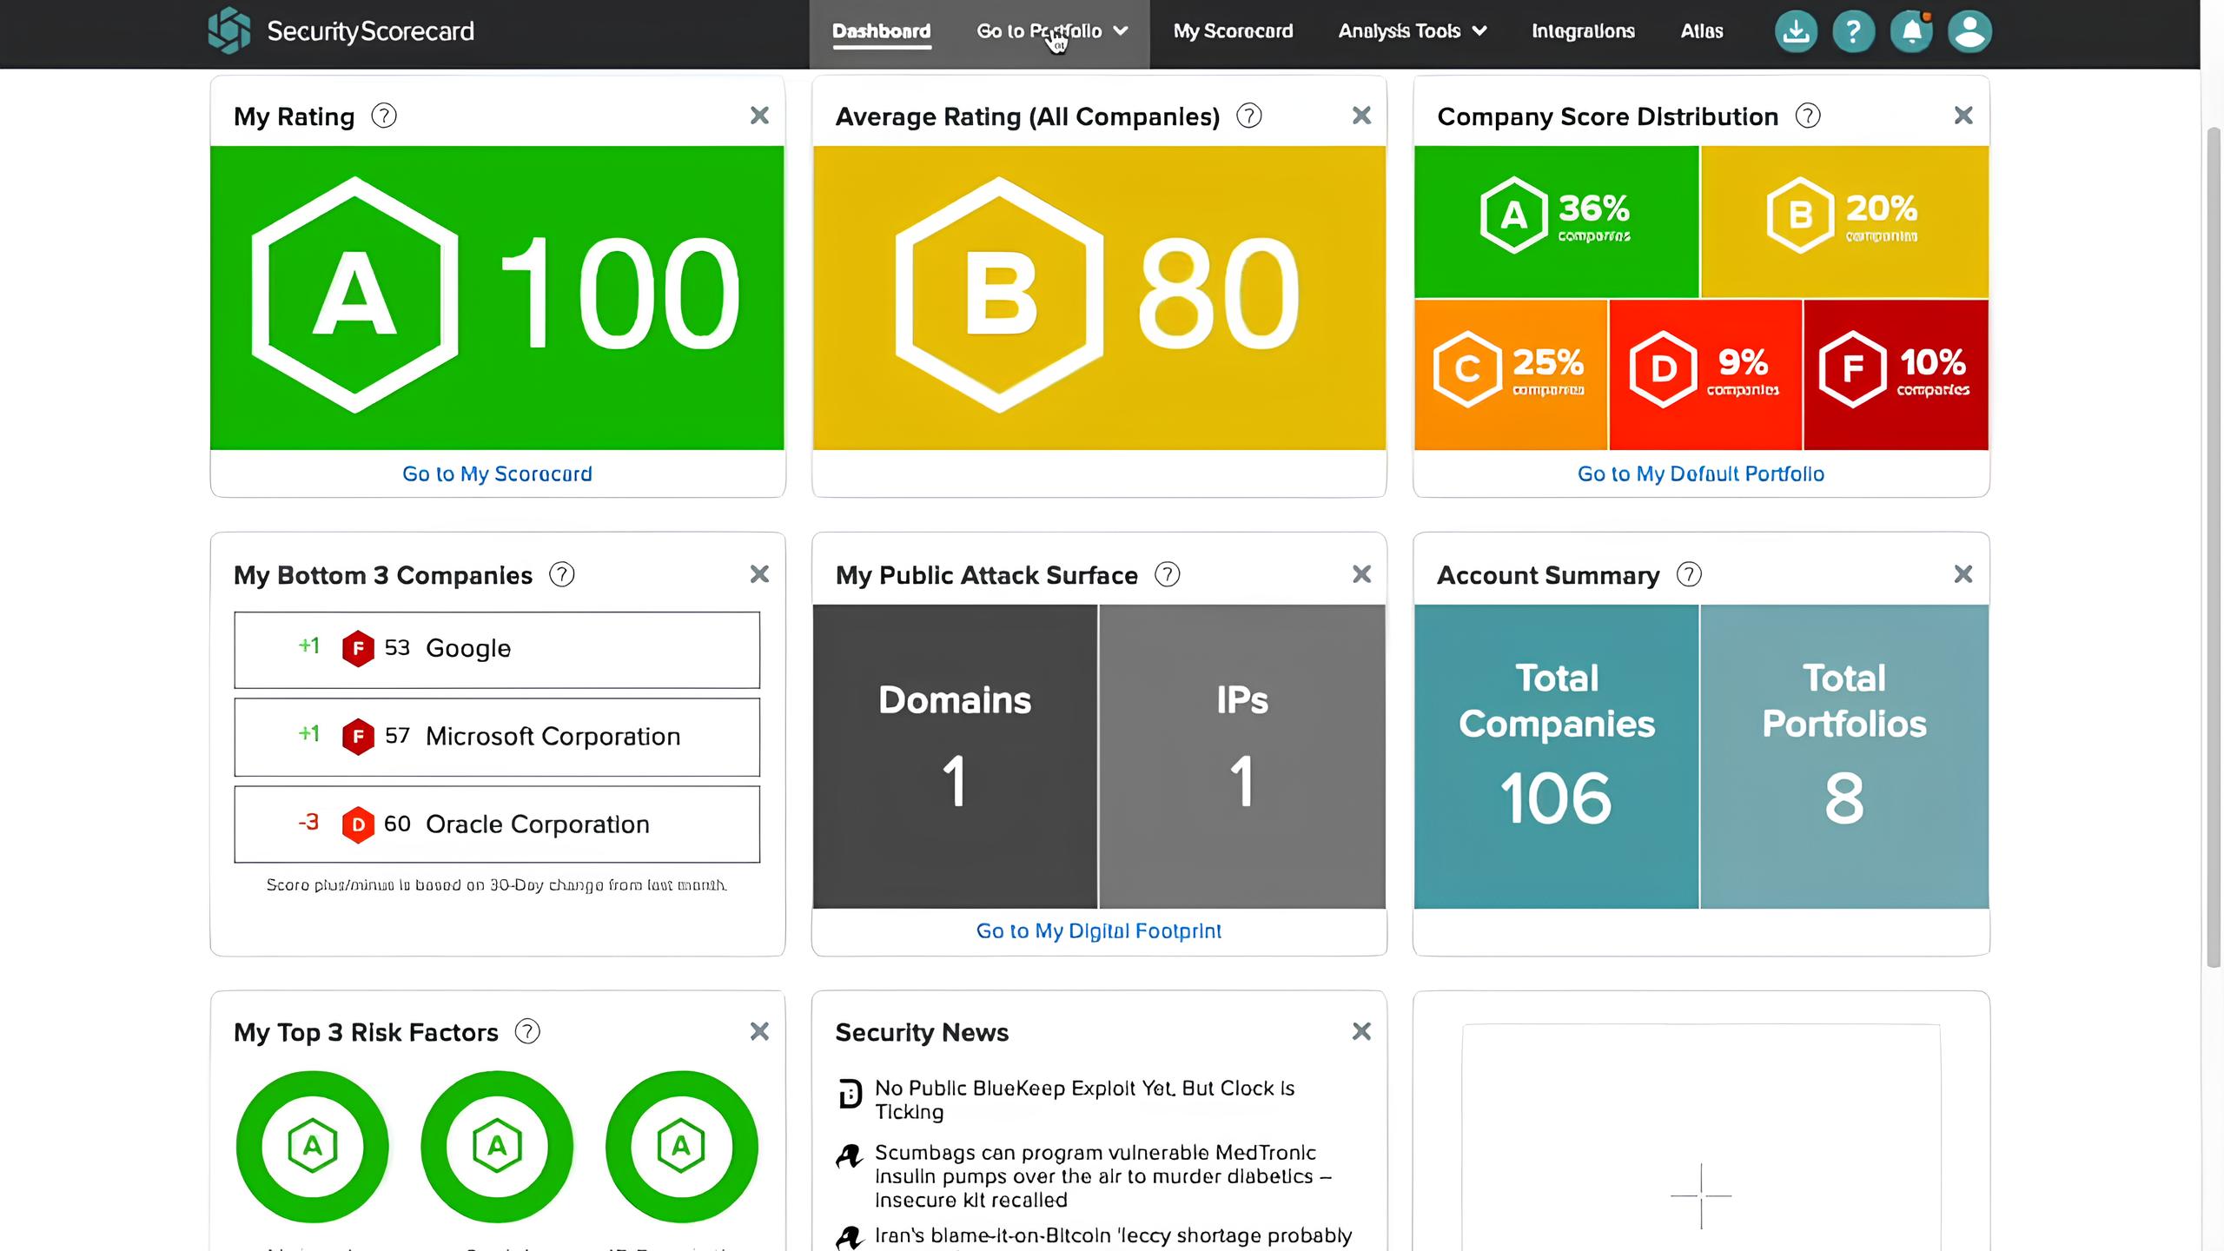The width and height of the screenshot is (2224, 1251).
Task: Click the B hexagon in Average Rating card
Action: tap(999, 295)
